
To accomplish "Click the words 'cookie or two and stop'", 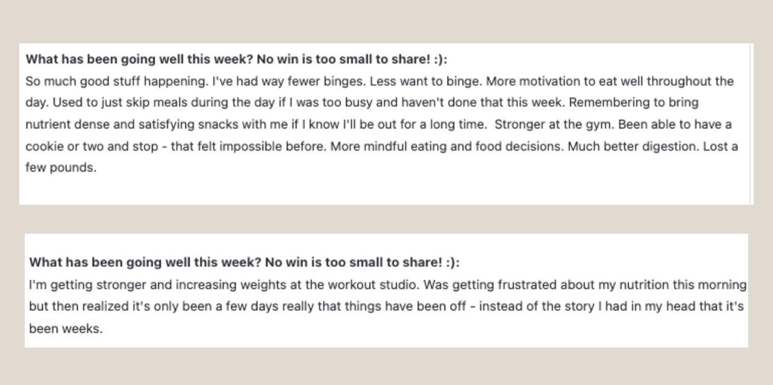I will (92, 146).
